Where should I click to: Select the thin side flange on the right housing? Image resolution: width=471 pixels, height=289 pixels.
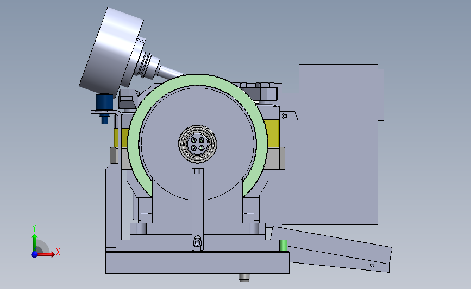click(381, 95)
